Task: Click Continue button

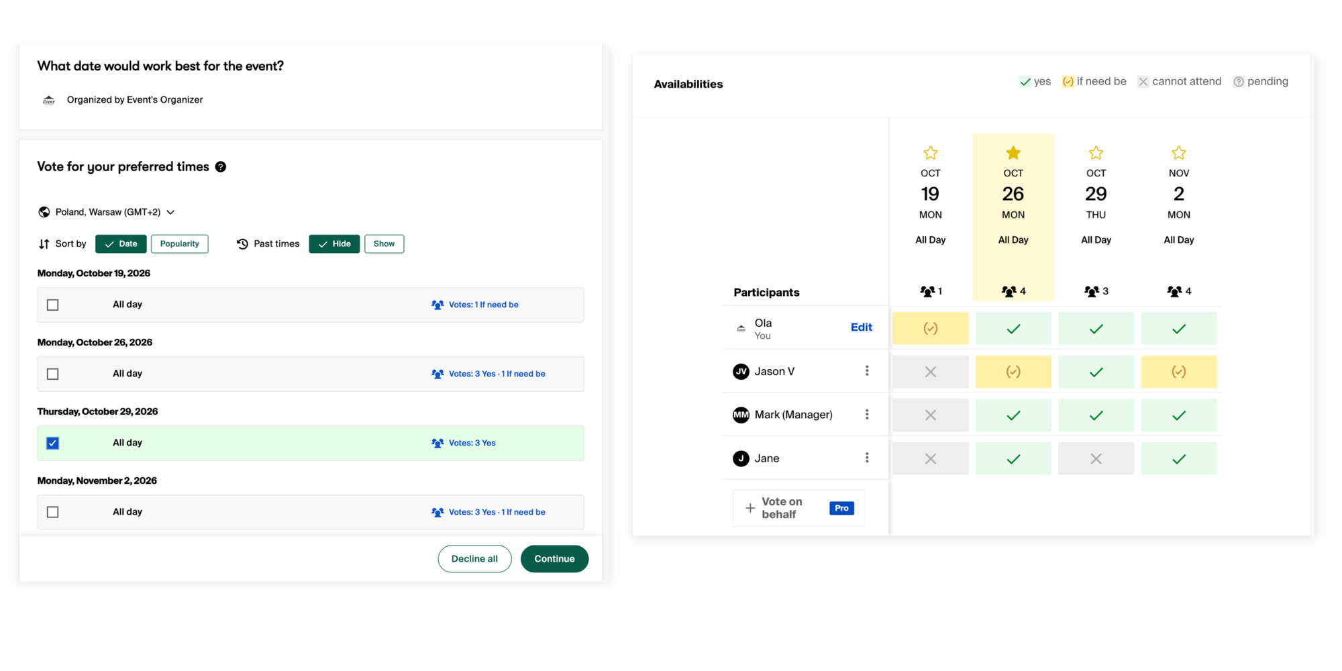Action: coord(554,559)
